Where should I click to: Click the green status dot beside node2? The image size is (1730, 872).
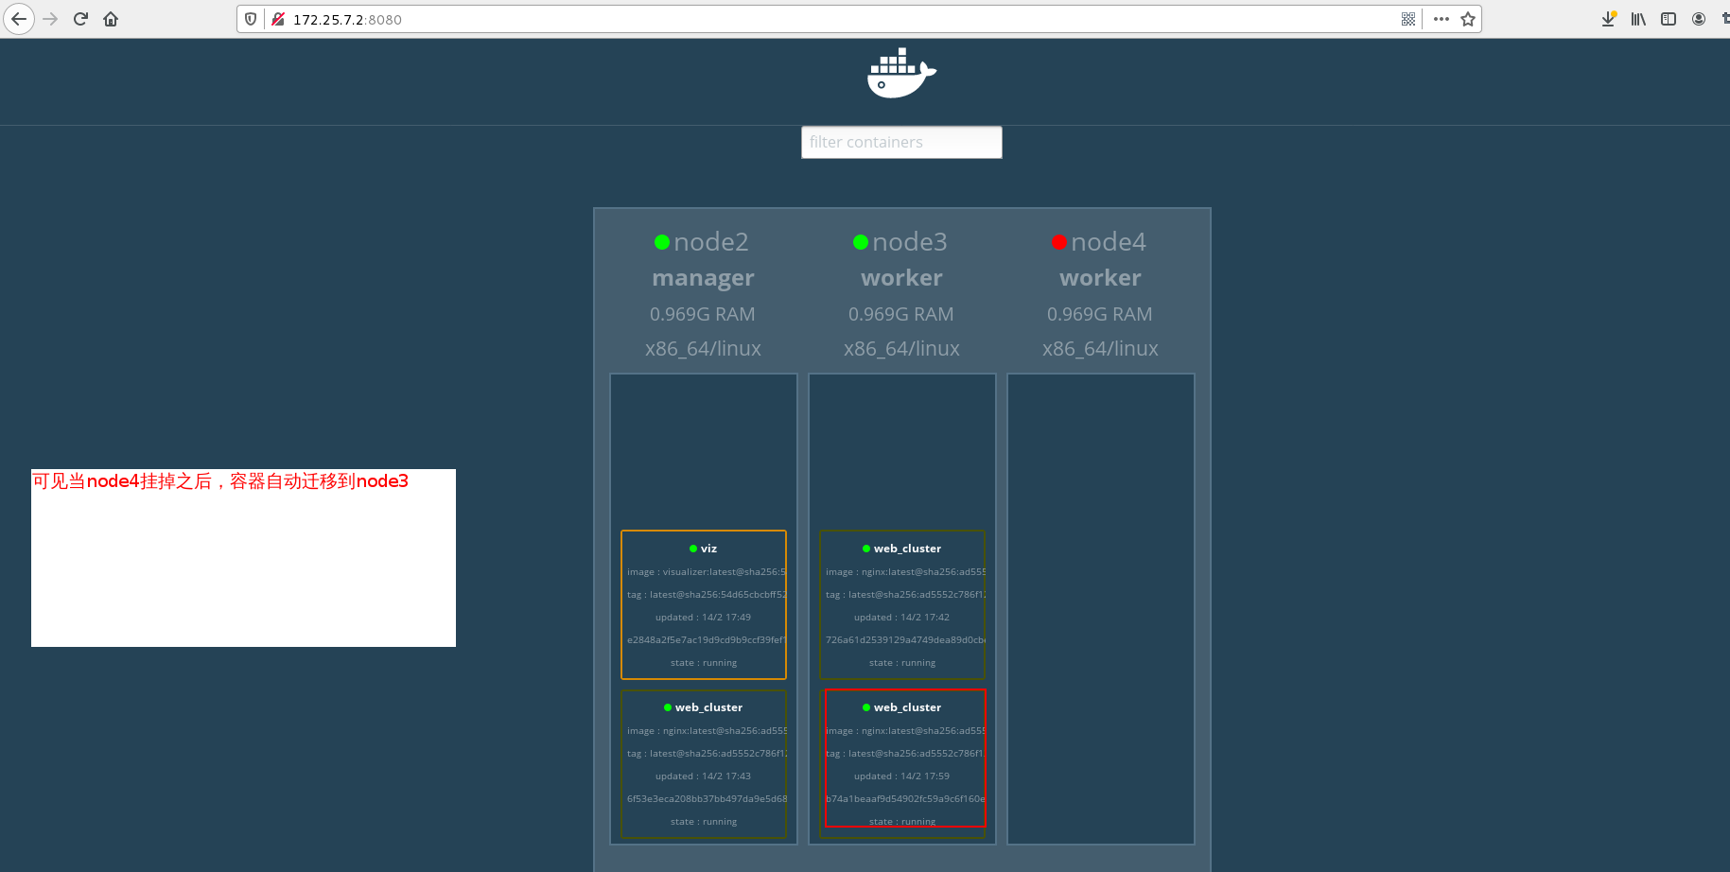pos(662,241)
